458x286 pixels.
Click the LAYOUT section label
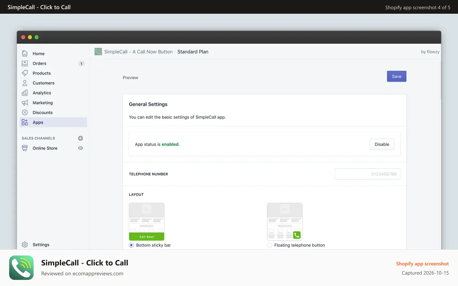click(136, 194)
